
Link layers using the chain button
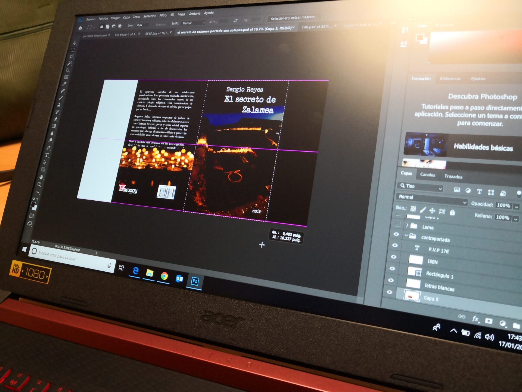click(x=462, y=316)
